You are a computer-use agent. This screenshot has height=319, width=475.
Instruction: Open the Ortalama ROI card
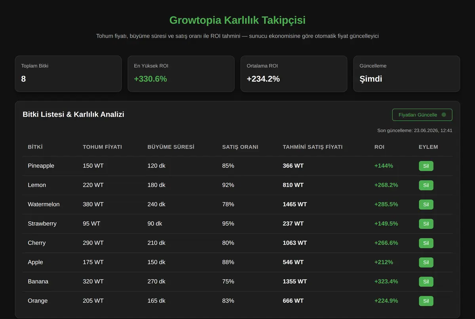[x=294, y=74]
